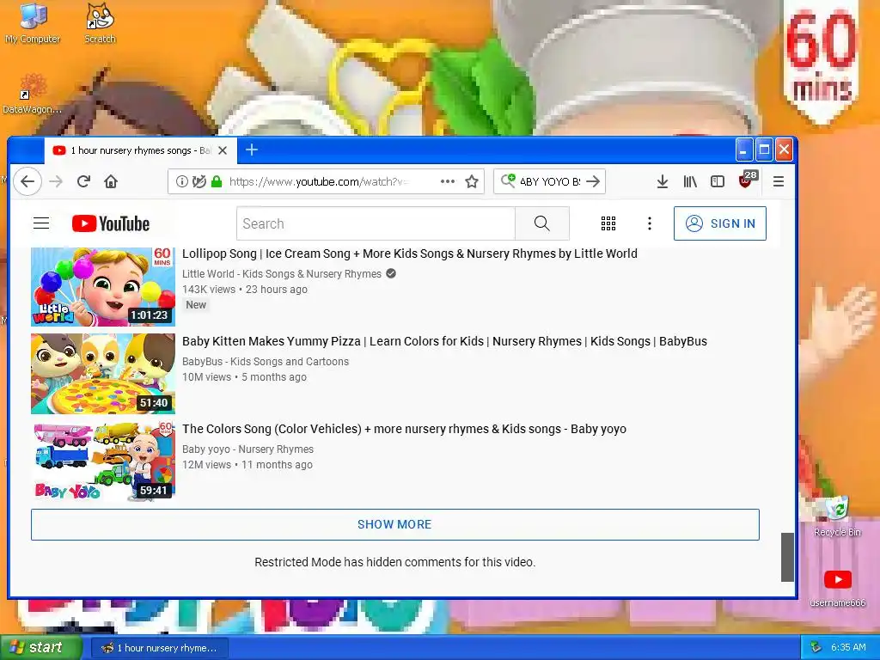Select the taskbar 1 hour nursery rhyme item
The width and height of the screenshot is (880, 660).
pyautogui.click(x=159, y=648)
